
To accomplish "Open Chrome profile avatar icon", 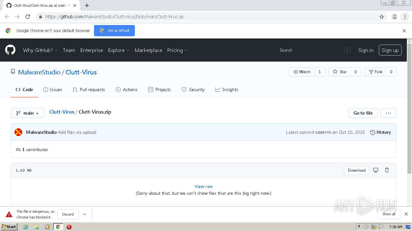I will 394,17.
